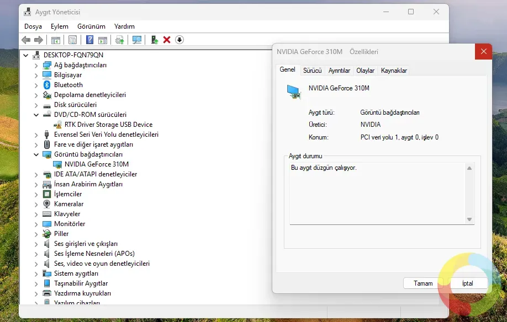Viewport: 507px width, 322px height.
Task: Toggle the show/hide console tree toolbar icon
Action: [x=56, y=40]
